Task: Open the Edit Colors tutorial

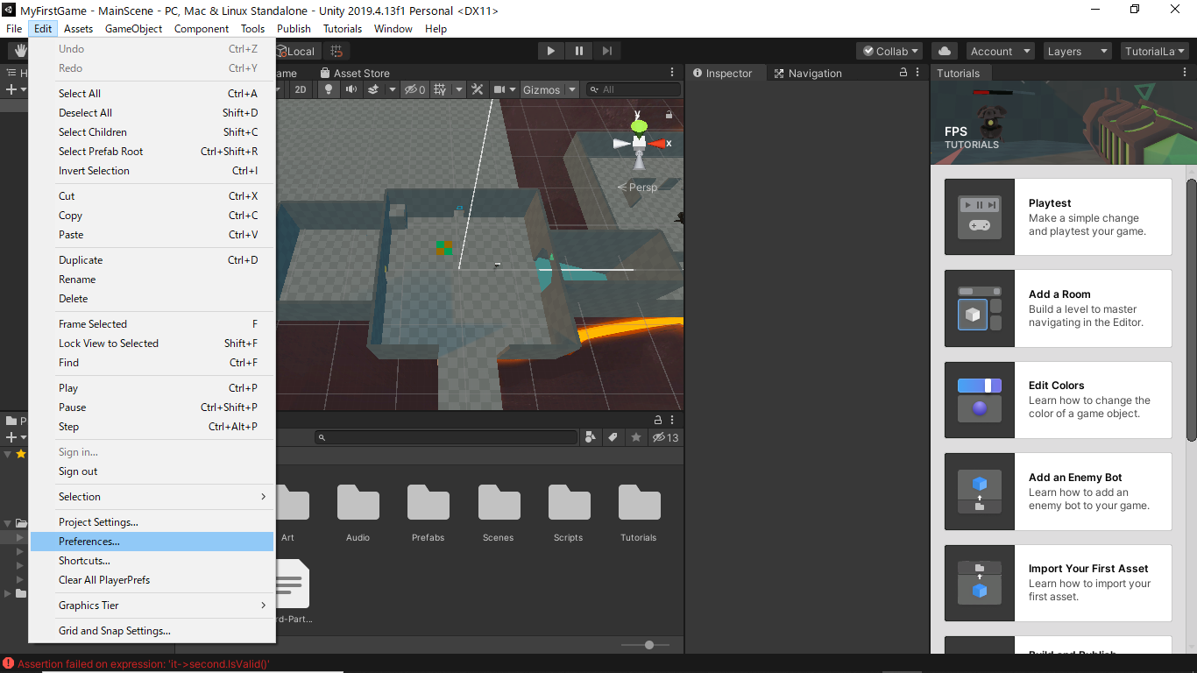Action: coord(1058,400)
